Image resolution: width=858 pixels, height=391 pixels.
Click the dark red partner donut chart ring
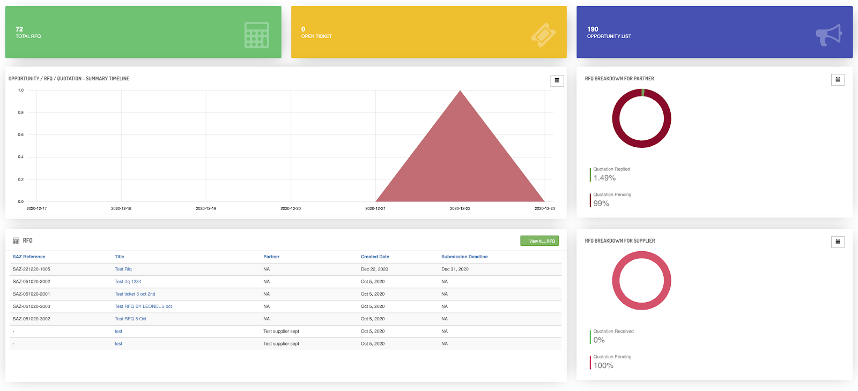click(x=616, y=119)
